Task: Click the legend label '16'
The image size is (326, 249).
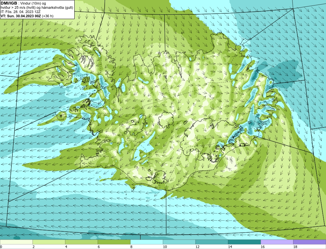Action: point(262,247)
